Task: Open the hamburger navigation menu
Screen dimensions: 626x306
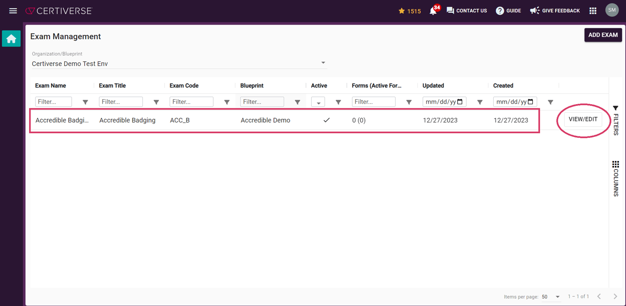Action: tap(13, 10)
